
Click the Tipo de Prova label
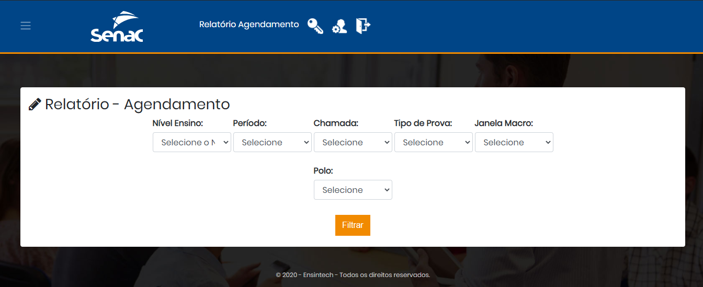[x=423, y=123]
